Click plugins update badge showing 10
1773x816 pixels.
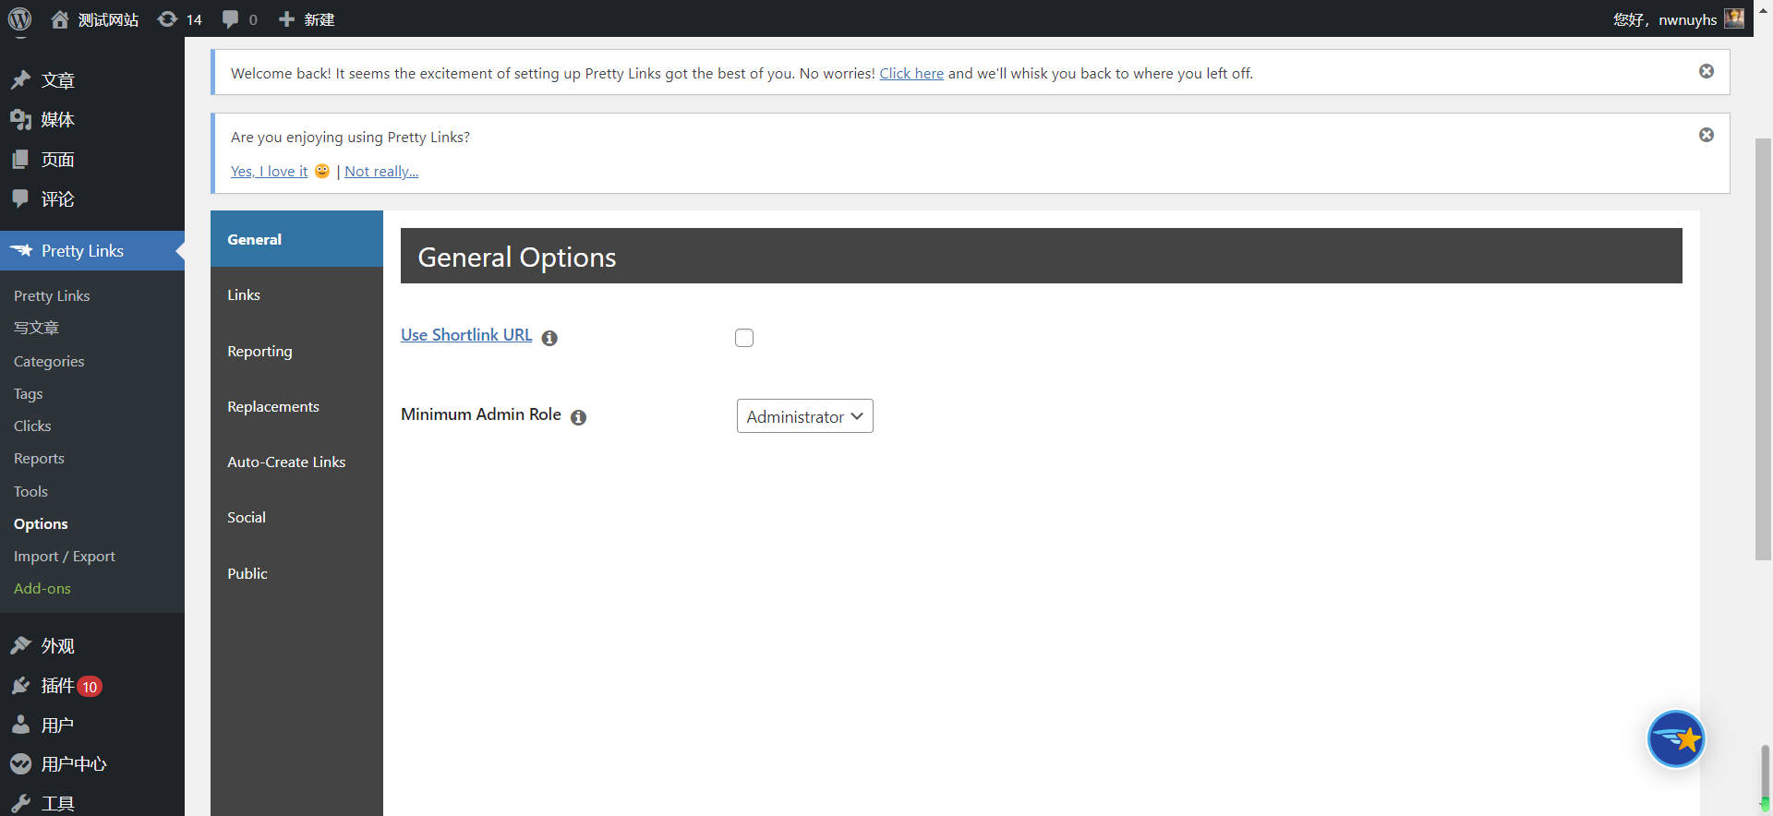90,686
